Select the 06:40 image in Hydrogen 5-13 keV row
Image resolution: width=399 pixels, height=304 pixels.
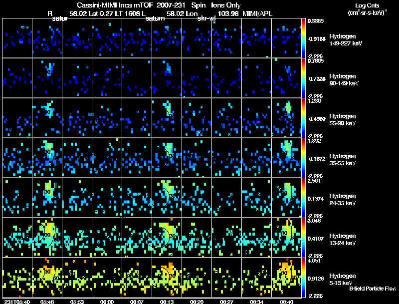pyautogui.click(x=286, y=278)
